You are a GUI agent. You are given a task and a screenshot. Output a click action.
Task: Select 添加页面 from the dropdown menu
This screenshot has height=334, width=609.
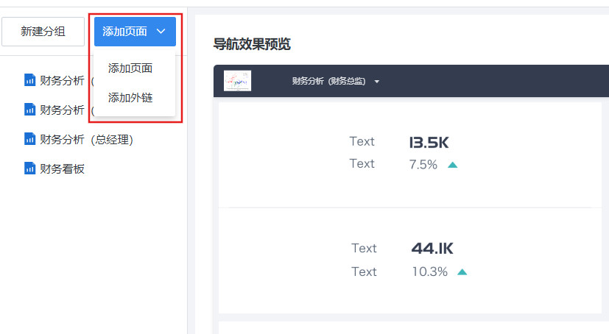[x=130, y=68]
